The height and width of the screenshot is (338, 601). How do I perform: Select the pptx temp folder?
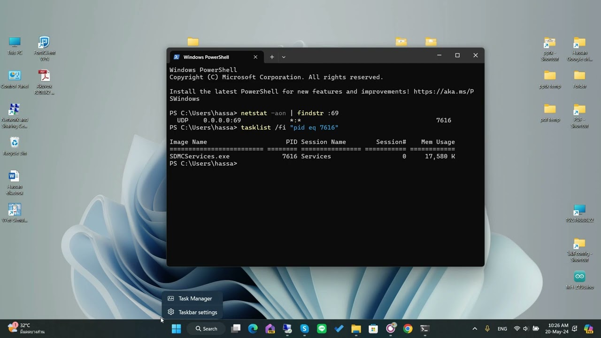tap(550, 79)
